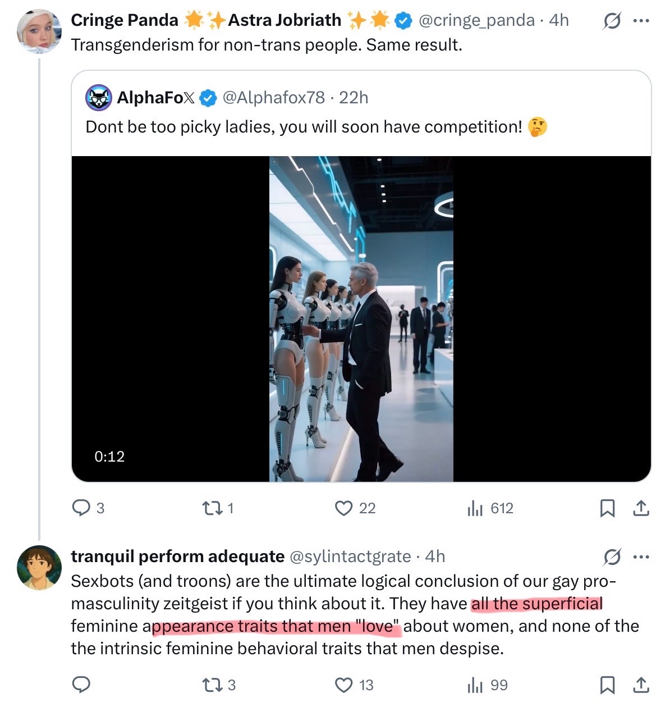Open the @sylintactgrate handle link

(350, 557)
